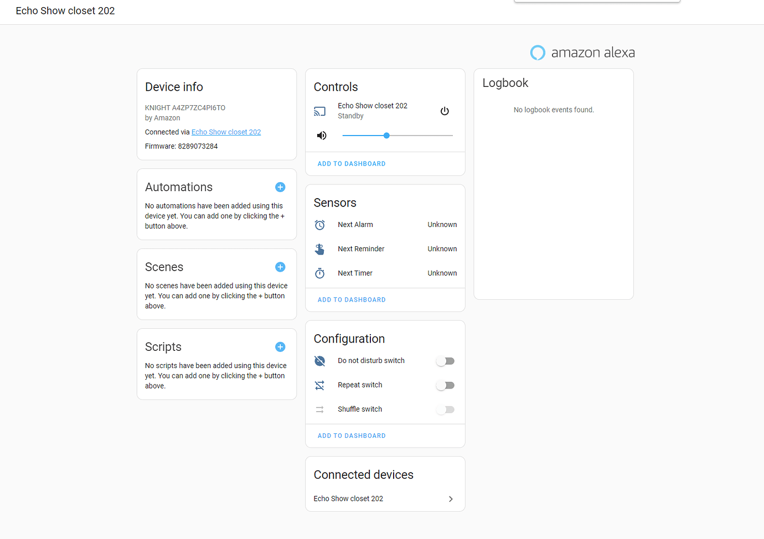Add a new scene with plus icon
Viewport: 764px width, 539px height.
point(280,267)
